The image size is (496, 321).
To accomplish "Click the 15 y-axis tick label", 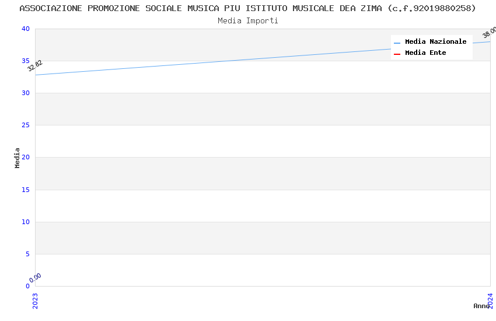I will coord(25,190).
